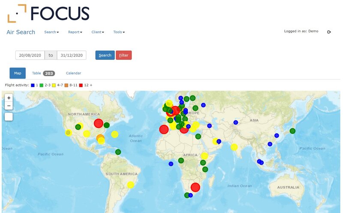Click the green marker in the Caribbean
Screen dimensions: 343x213
pyautogui.click(x=118, y=152)
